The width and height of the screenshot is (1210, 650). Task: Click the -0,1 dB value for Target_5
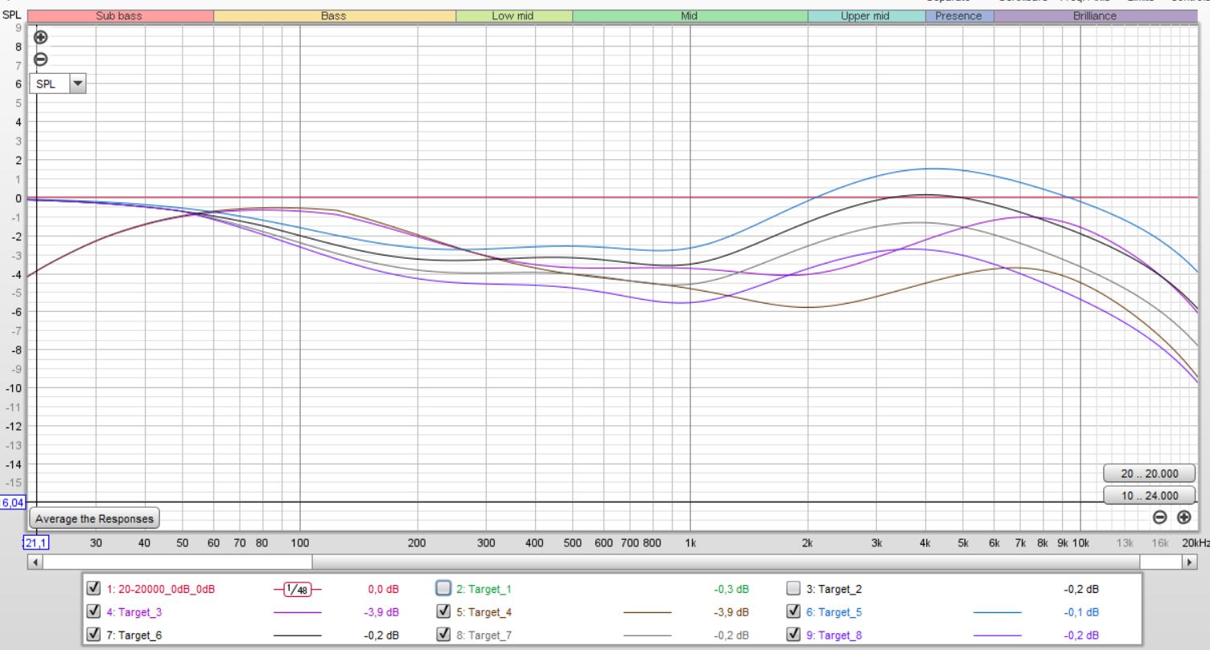(1081, 612)
